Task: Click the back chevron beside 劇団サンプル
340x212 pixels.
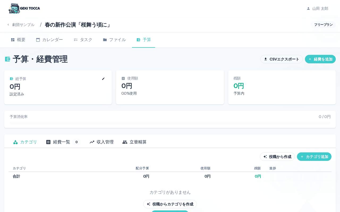Action: [8, 24]
